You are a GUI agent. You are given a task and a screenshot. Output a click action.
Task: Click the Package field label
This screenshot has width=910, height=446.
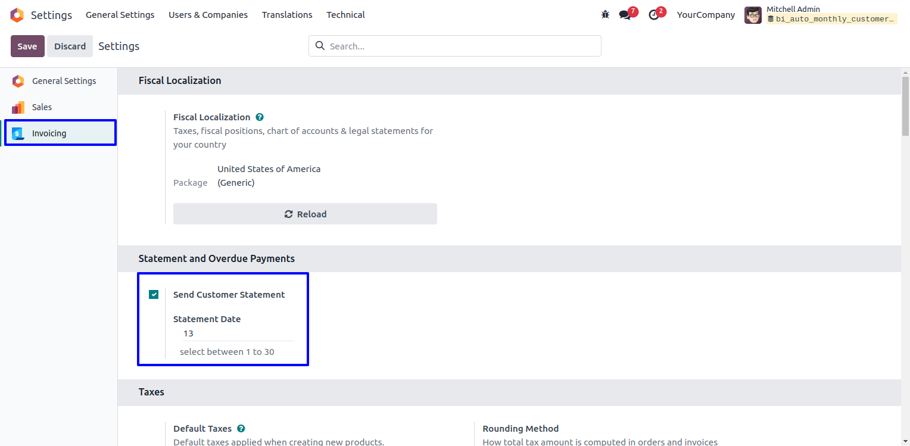coord(191,183)
